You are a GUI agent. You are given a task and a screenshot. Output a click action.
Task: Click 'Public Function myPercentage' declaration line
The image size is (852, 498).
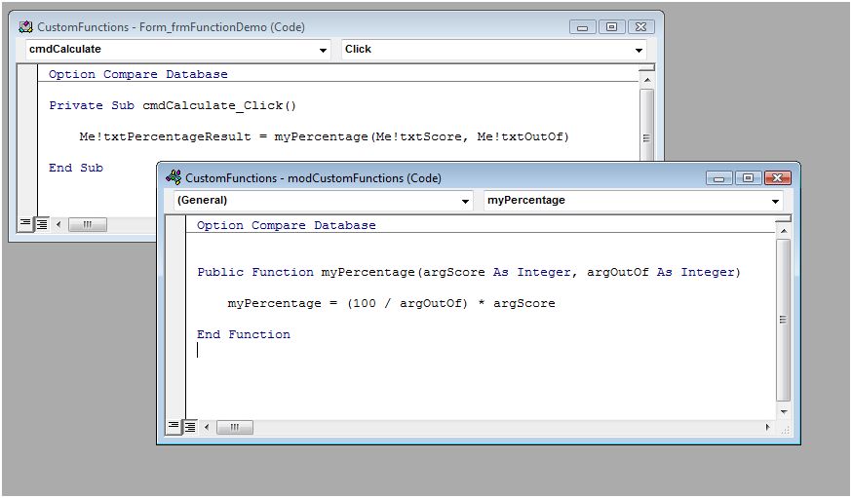pos(468,272)
